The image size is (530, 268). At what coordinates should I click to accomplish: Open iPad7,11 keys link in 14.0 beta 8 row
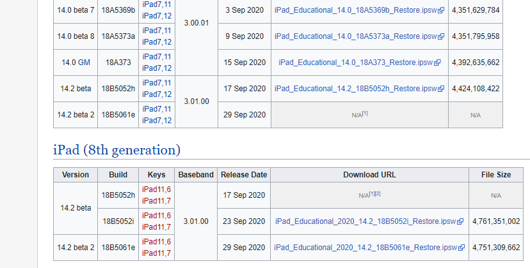click(157, 31)
